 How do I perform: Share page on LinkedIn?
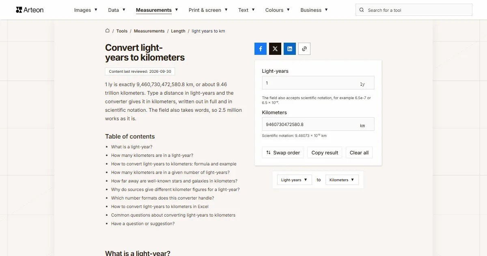pyautogui.click(x=290, y=49)
